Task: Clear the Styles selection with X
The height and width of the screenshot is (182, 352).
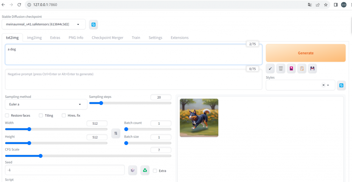Action: 323,85
